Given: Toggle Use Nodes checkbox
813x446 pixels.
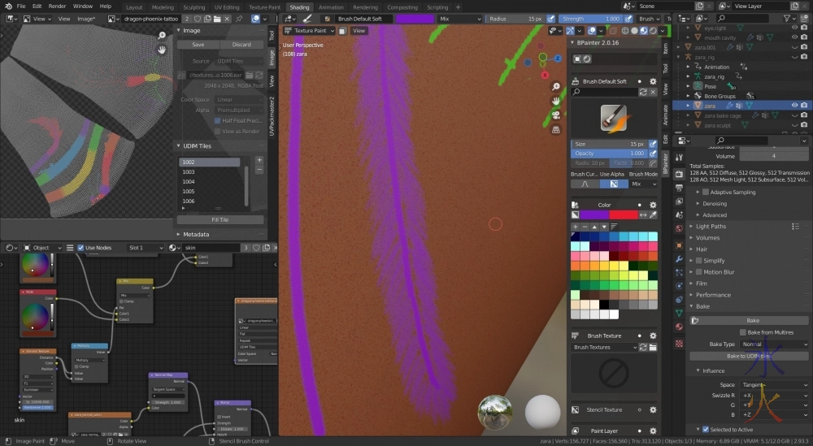Looking at the screenshot, I should click(x=81, y=248).
